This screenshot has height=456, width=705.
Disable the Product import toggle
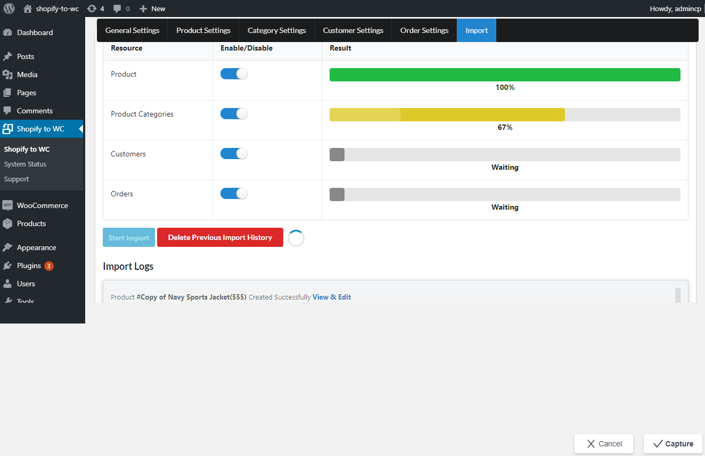pos(234,74)
